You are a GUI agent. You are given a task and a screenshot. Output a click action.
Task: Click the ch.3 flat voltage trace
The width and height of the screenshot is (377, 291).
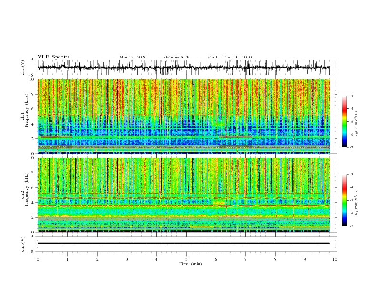click(x=184, y=243)
